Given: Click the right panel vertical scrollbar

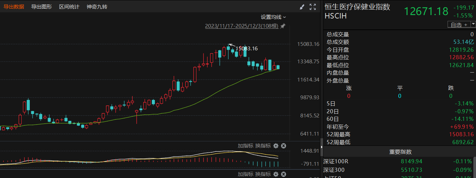Looking at the screenshot, I should coord(475,168).
